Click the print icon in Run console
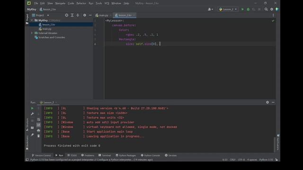Image resolution: width=303 pixels, height=170 pixels. 38,130
